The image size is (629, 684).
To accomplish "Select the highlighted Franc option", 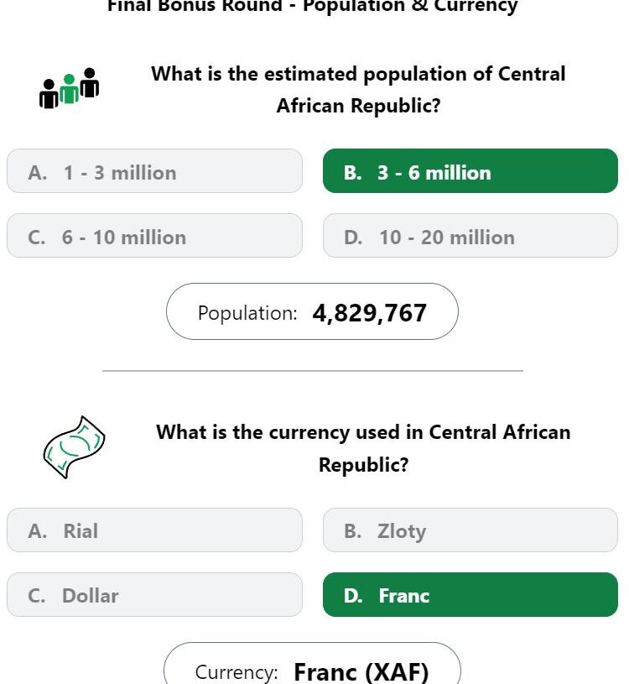I will [x=470, y=594].
